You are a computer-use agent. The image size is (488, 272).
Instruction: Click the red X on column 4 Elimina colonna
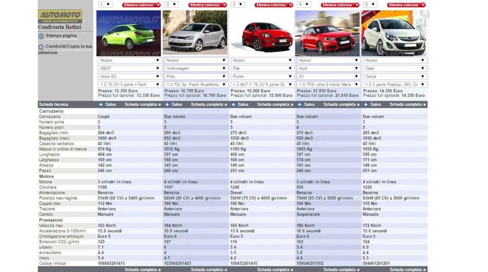(357, 5)
